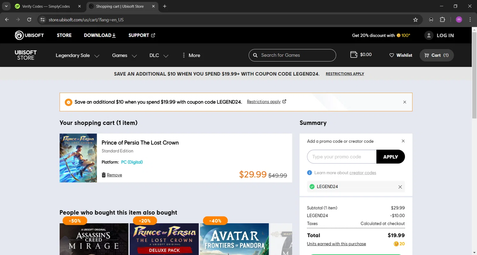This screenshot has height=255, width=477.
Task: View site information icon
Action: tap(42, 20)
